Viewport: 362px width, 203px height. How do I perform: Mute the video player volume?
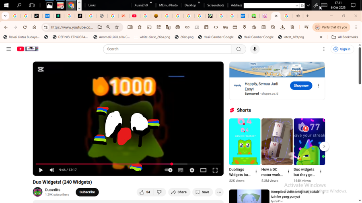coord(52,170)
